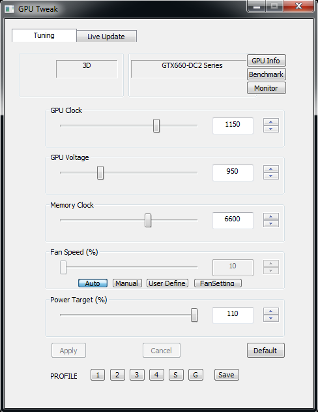Raise GPU Voltage using up arrow
Screen dimensions: 318x412
(271, 169)
